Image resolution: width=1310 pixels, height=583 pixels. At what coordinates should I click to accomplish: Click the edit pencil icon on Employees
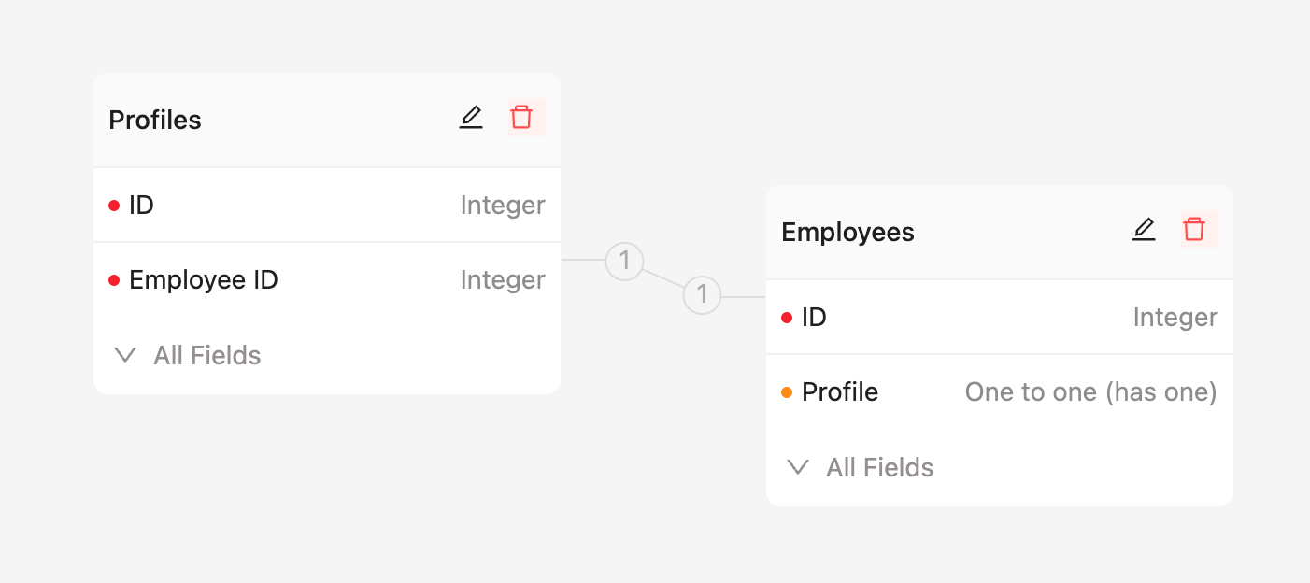coord(1144,230)
